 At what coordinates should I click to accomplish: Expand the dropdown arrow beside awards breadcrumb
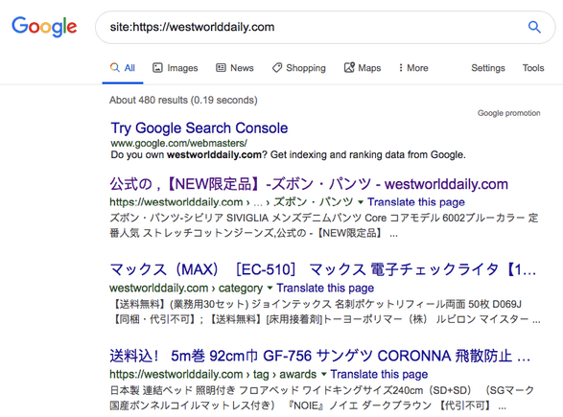[x=324, y=374]
